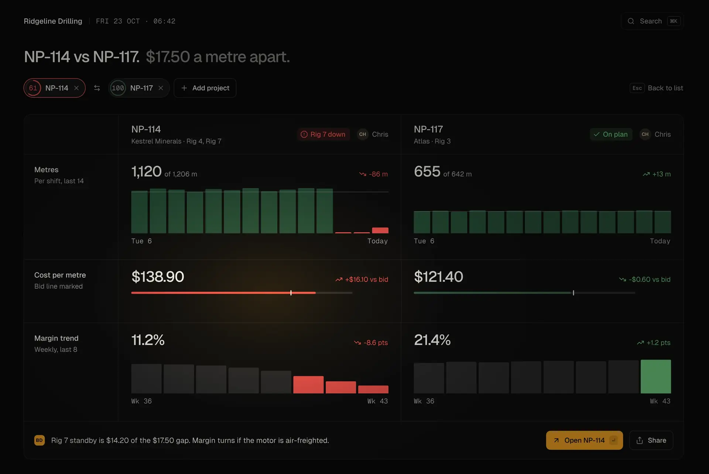Click the NP-114 cost per metre bar
Viewport: 709px width, 474px height.
242,293
